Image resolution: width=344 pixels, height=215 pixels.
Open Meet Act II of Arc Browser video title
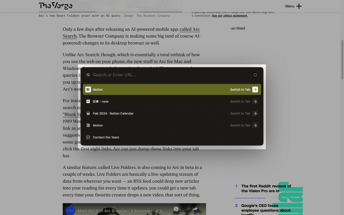pyautogui.click(x=121, y=211)
